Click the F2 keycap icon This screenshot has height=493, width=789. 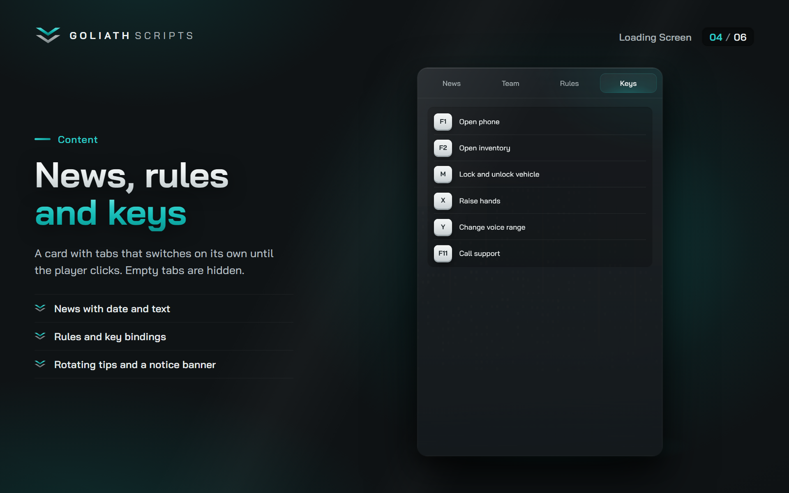click(443, 148)
